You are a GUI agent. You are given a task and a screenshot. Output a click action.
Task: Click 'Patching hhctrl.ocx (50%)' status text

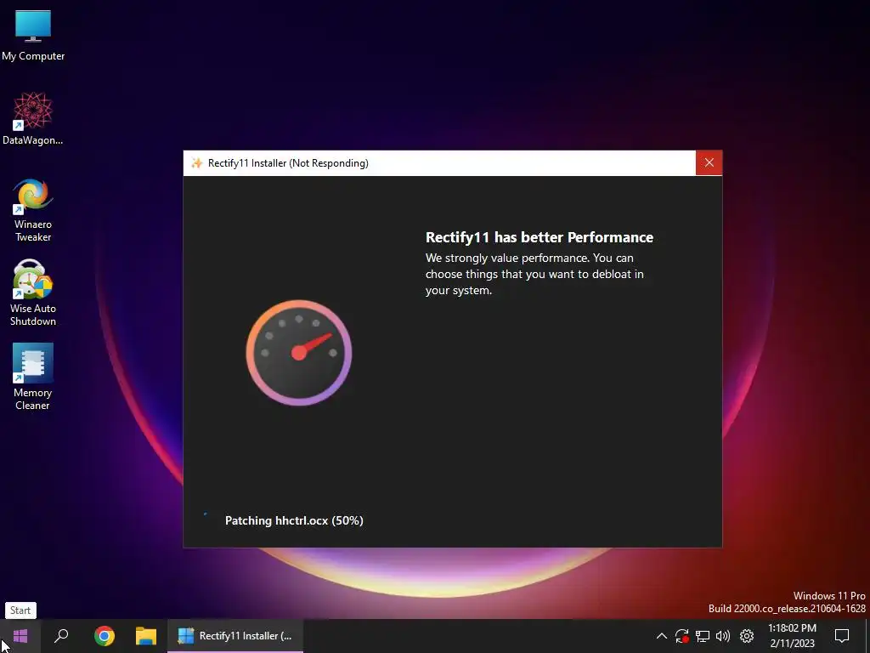coord(294,520)
